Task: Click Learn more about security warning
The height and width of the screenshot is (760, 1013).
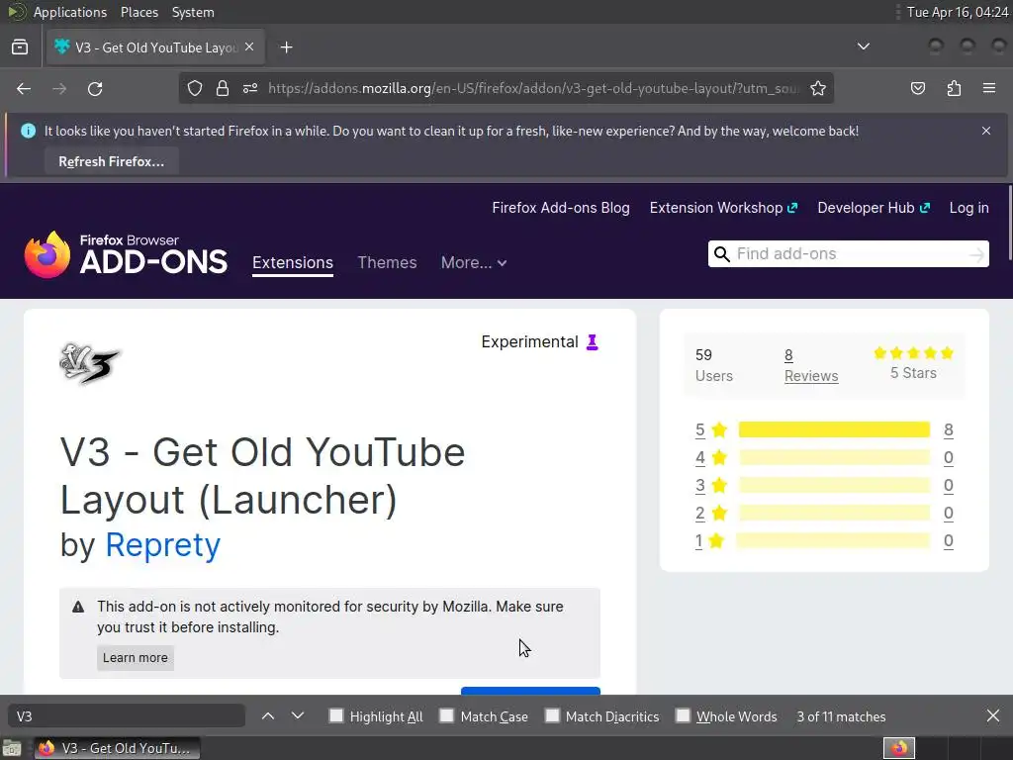Action: click(x=135, y=658)
